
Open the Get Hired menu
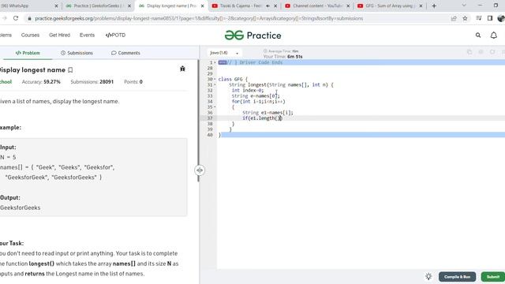pyautogui.click(x=60, y=35)
